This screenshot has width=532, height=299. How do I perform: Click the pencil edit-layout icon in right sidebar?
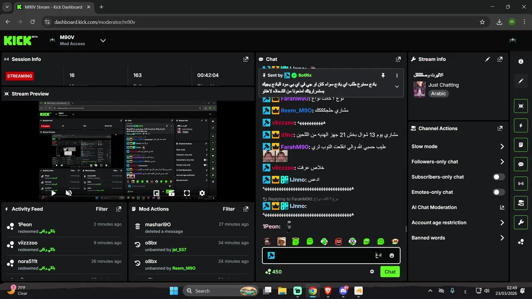pyautogui.click(x=521, y=81)
